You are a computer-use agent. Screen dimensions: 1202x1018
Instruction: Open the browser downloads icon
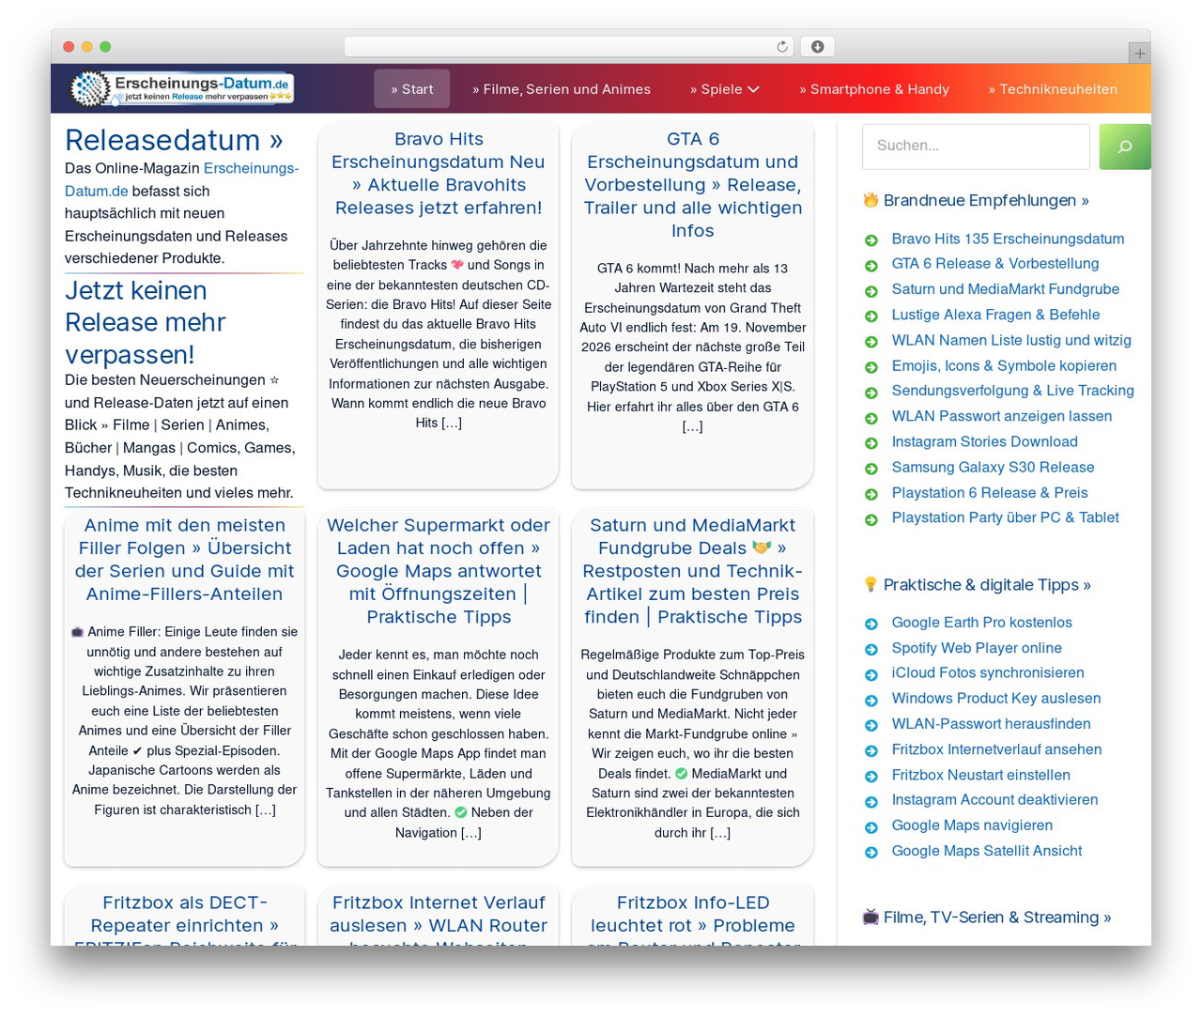click(818, 47)
